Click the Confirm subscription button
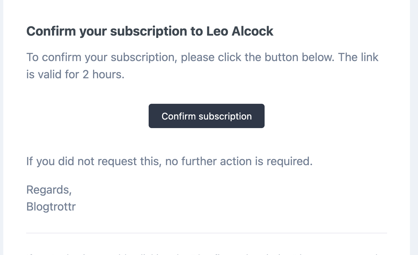 [206, 116]
